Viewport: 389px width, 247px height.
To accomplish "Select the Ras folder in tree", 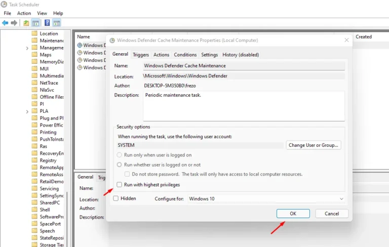I will (43, 146).
